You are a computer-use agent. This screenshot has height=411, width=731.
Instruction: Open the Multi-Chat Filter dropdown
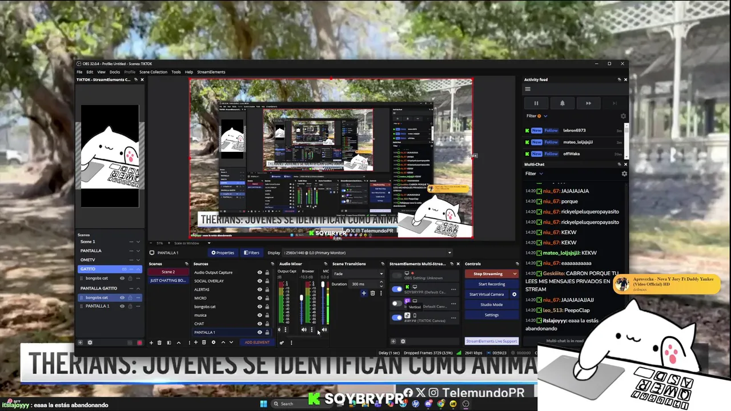(534, 174)
